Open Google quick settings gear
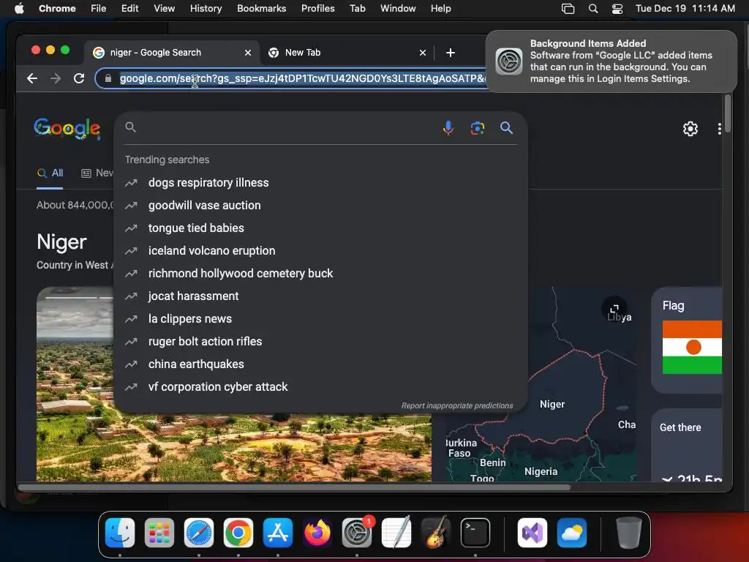 [690, 129]
